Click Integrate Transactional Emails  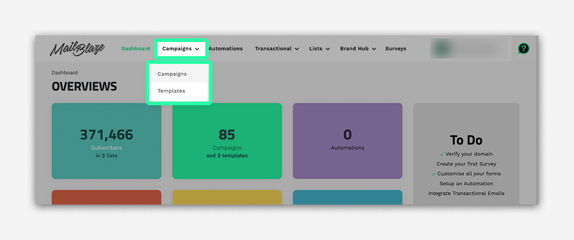(466, 193)
